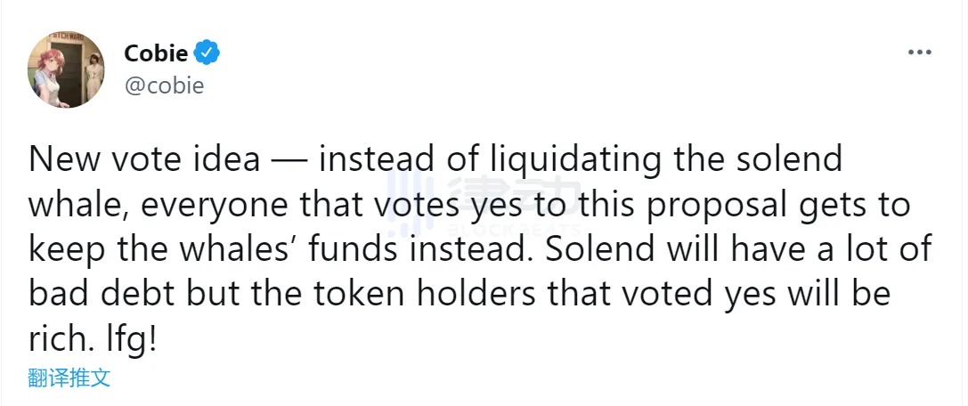Viewport: 968px width, 406px height.
Task: Translate the tweet via the 翻译推文 link
Action: click(x=69, y=378)
